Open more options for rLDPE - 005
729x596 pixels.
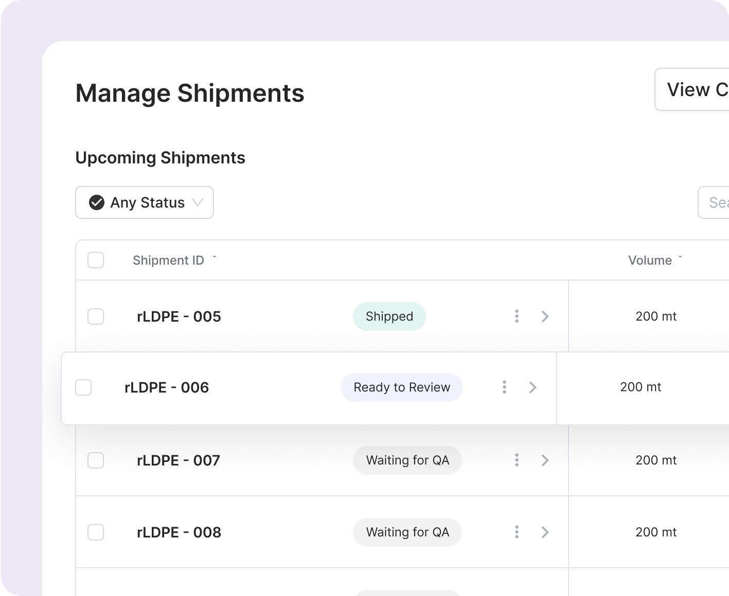517,316
